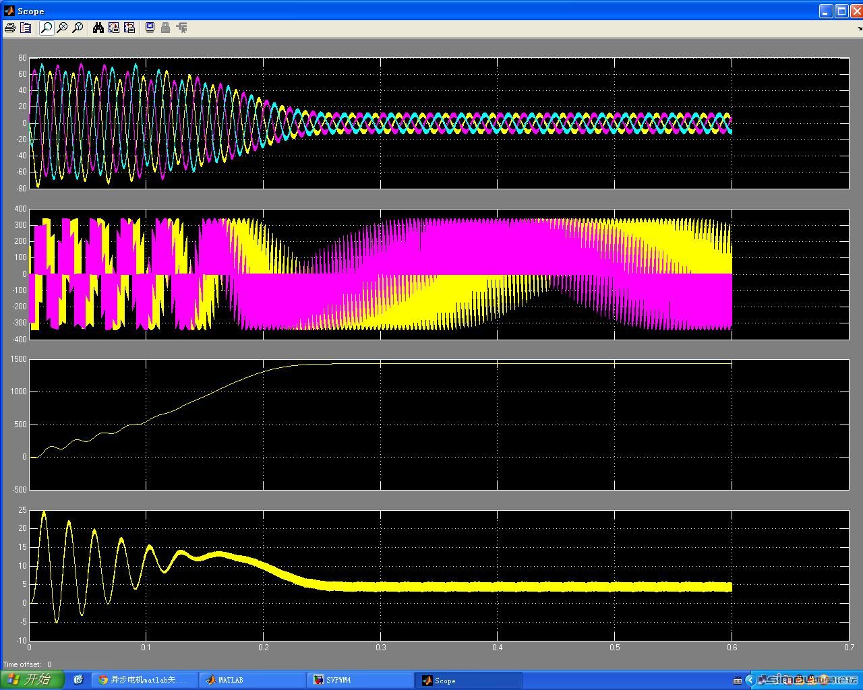This screenshot has height=690, width=863.
Task: Switch to the MATLAB taskbar button
Action: tap(251, 680)
